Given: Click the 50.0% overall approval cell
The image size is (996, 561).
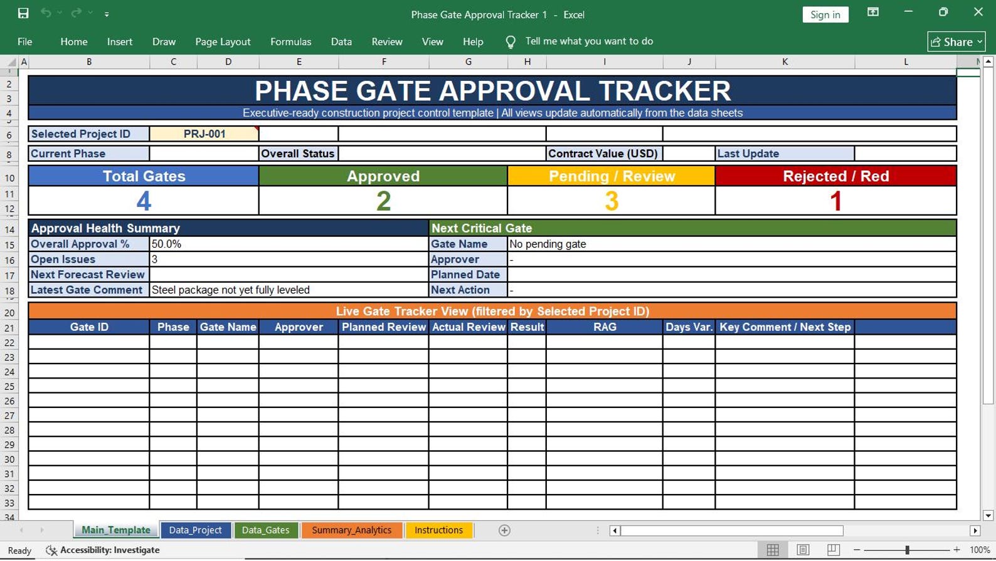Looking at the screenshot, I should click(289, 244).
